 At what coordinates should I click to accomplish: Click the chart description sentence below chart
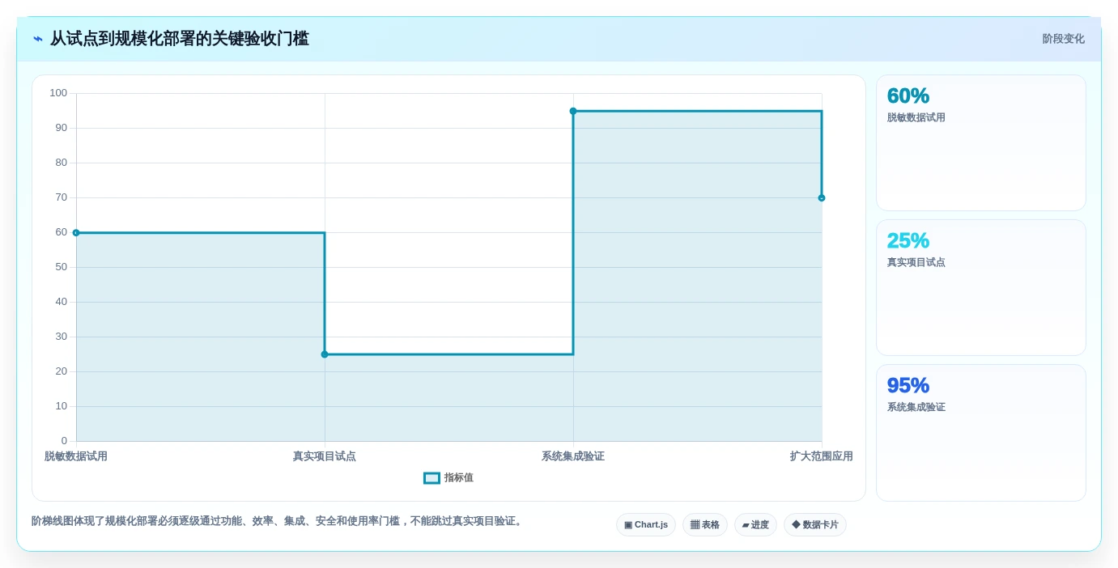pos(278,521)
